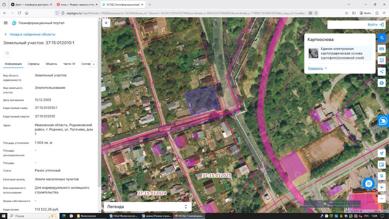Switch to the Части ЗУ tab
Screen dimensions: 389x219
coord(69,64)
